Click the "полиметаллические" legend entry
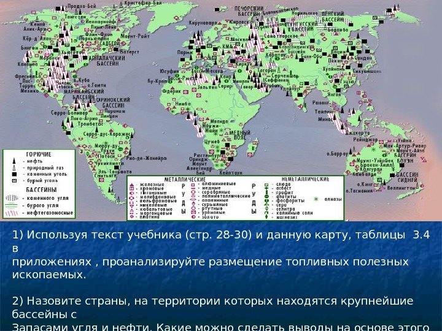The height and width of the screenshot is (331, 442). tap(226, 196)
